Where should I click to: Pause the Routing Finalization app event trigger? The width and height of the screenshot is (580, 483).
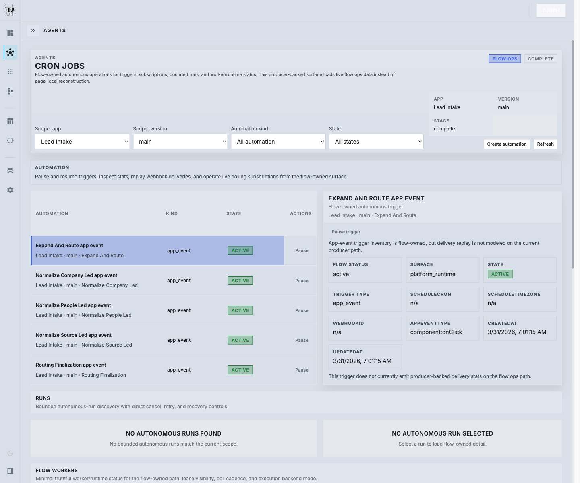point(302,369)
